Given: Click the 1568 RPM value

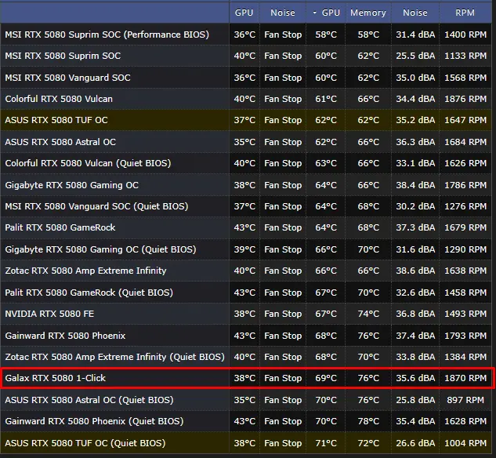Looking at the screenshot, I should pos(465,78).
